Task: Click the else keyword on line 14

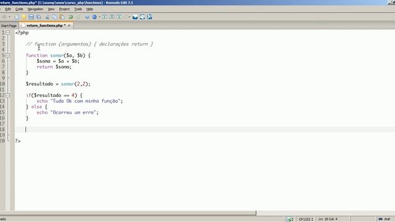Action: 36,107
